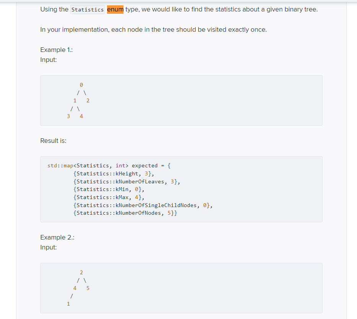The width and height of the screenshot is (357, 319).
Task: Click the first 'Input:' label
Action: point(47,60)
